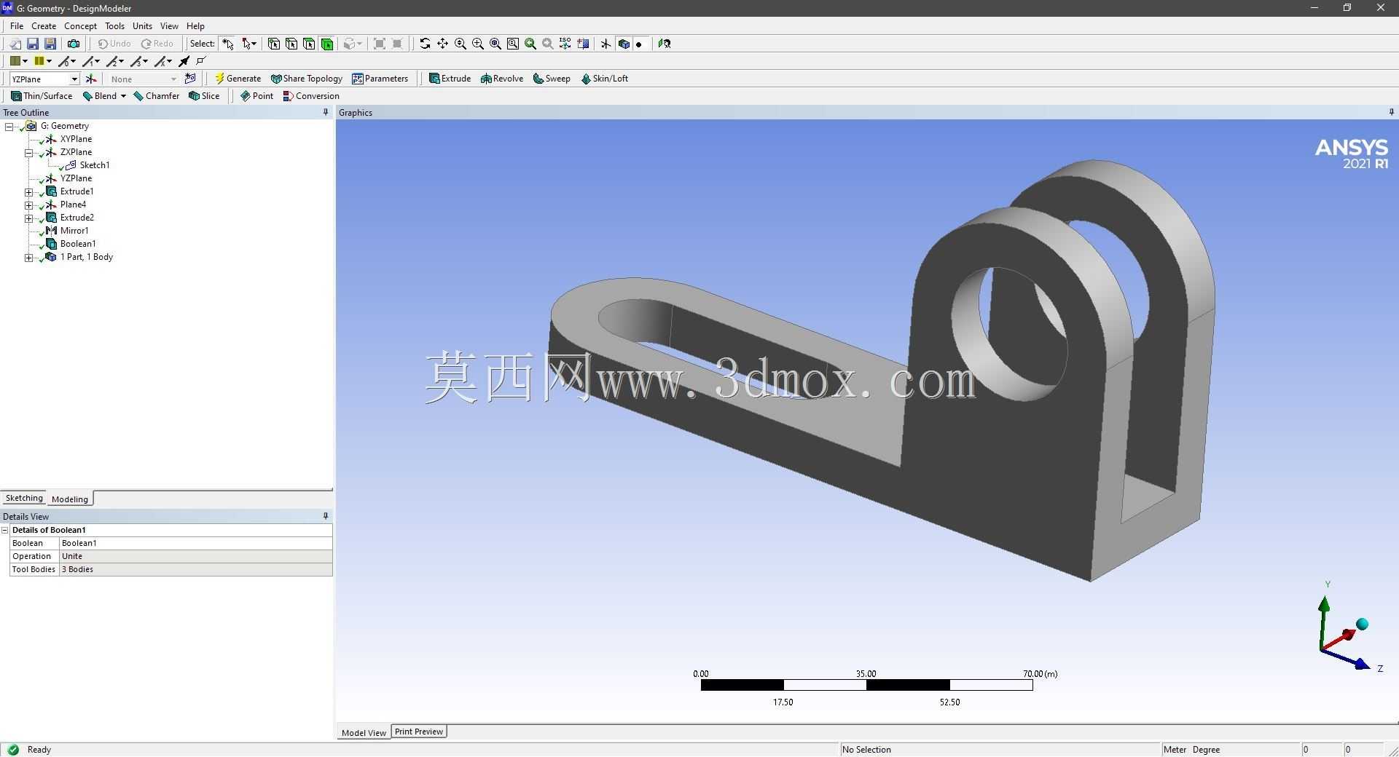
Task: Expand the 1 Part, 1 Body node
Action: point(28,258)
